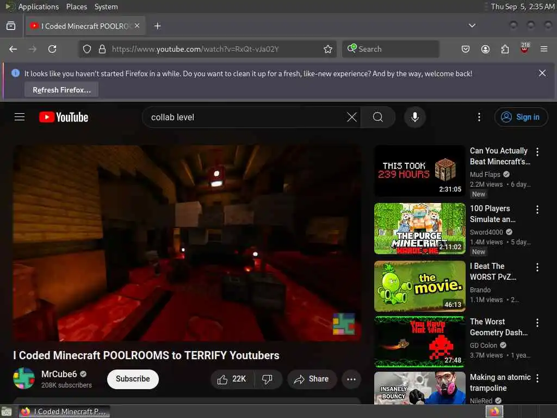
Task: Open the 100 Players Simulate video title
Action: (493, 213)
